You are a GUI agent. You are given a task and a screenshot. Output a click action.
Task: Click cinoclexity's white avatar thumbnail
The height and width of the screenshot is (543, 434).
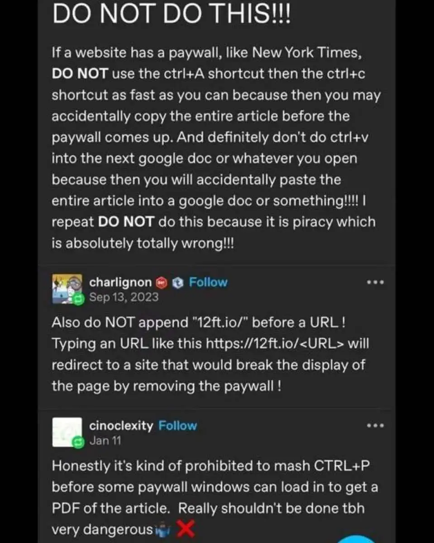pyautogui.click(x=67, y=432)
